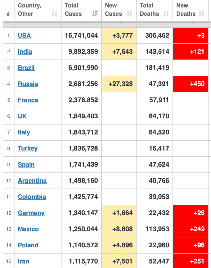Image resolution: width=211 pixels, height=268 pixels.
Task: Open the Argentina country link
Action: click(x=32, y=181)
